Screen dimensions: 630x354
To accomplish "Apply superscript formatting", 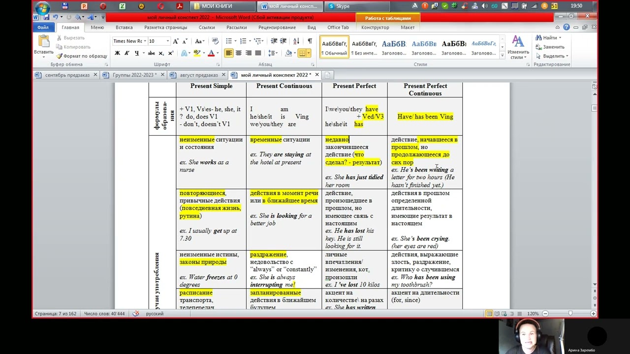I will 171,53.
